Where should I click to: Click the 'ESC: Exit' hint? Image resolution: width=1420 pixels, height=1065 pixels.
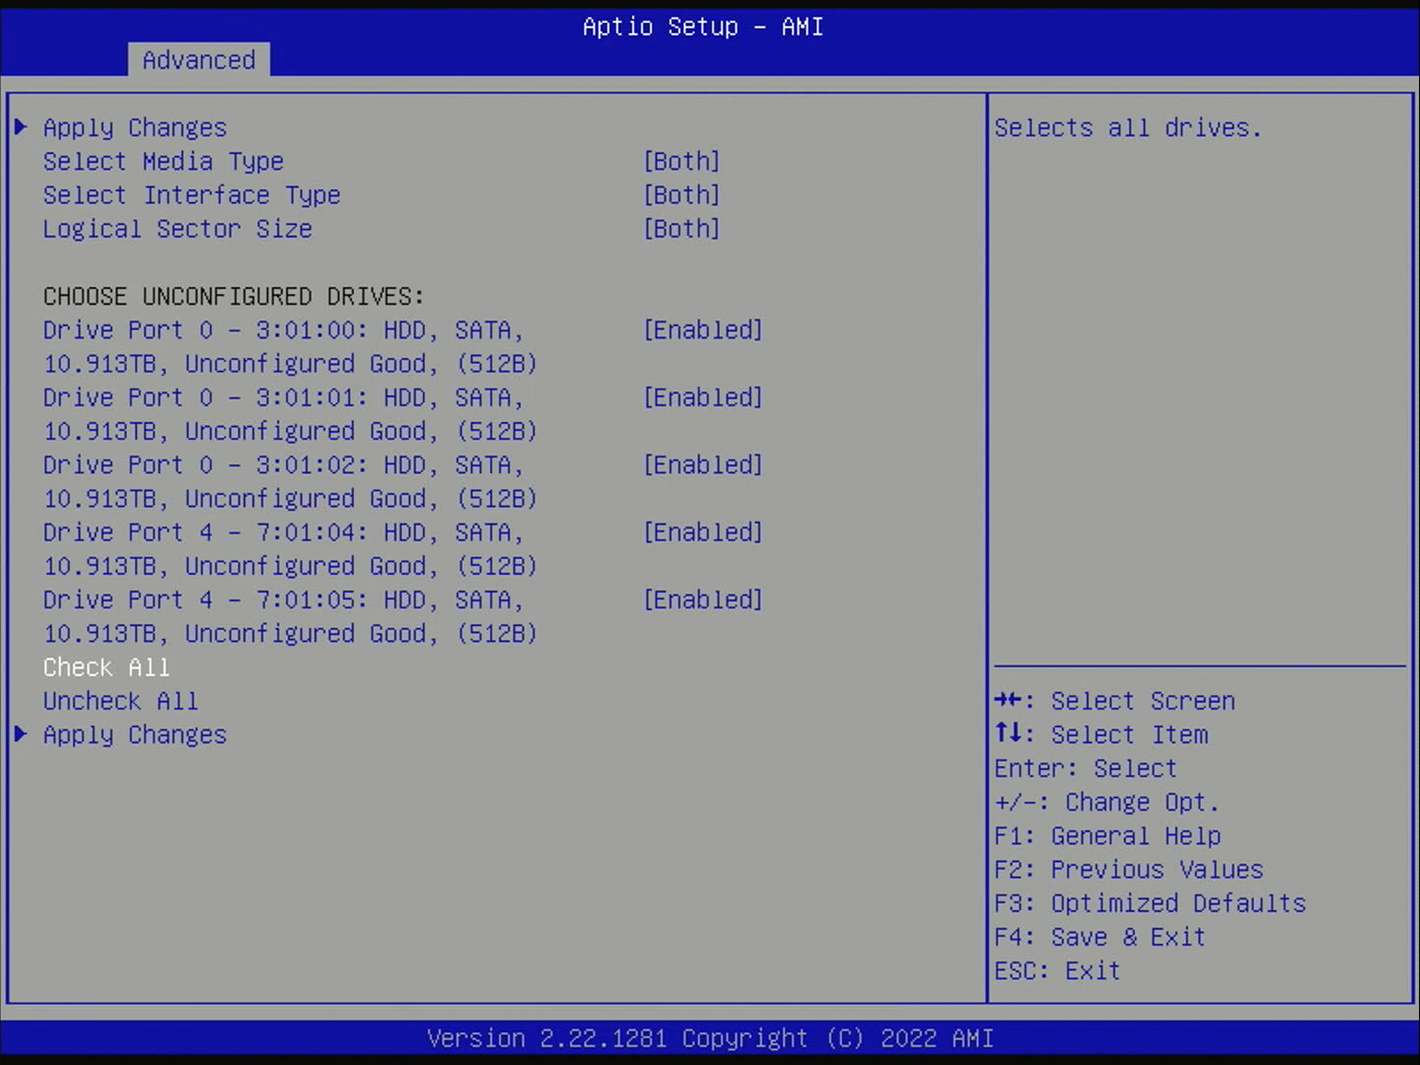point(1057,971)
